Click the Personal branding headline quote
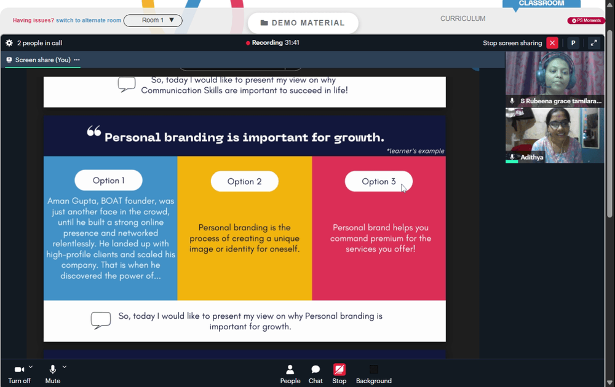This screenshot has width=615, height=387. [244, 138]
